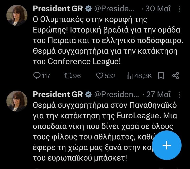Tap the blue plus compose button
Viewport: 190px width, 169px height.
pyautogui.click(x=167, y=145)
